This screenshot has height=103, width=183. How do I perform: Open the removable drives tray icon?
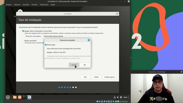coord(121,97)
